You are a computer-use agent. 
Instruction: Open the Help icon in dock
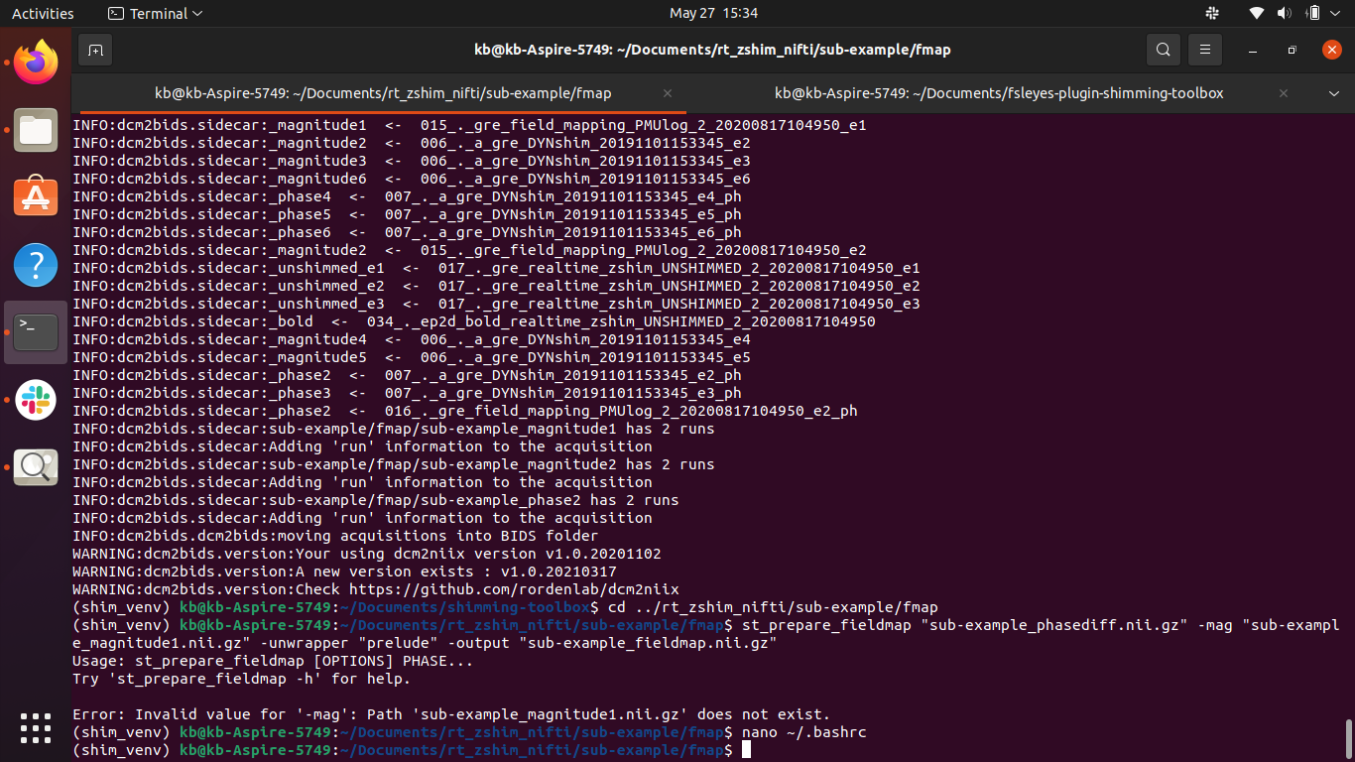point(36,265)
